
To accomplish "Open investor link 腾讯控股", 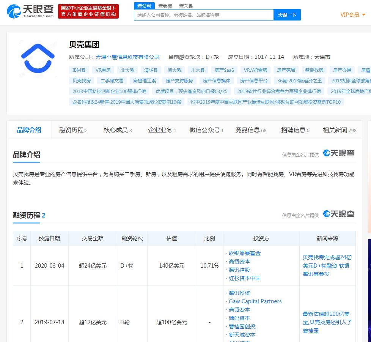I will 239,270.
